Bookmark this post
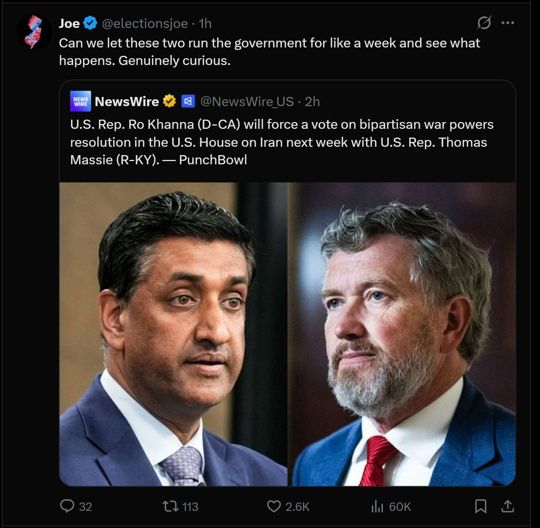 tap(481, 506)
